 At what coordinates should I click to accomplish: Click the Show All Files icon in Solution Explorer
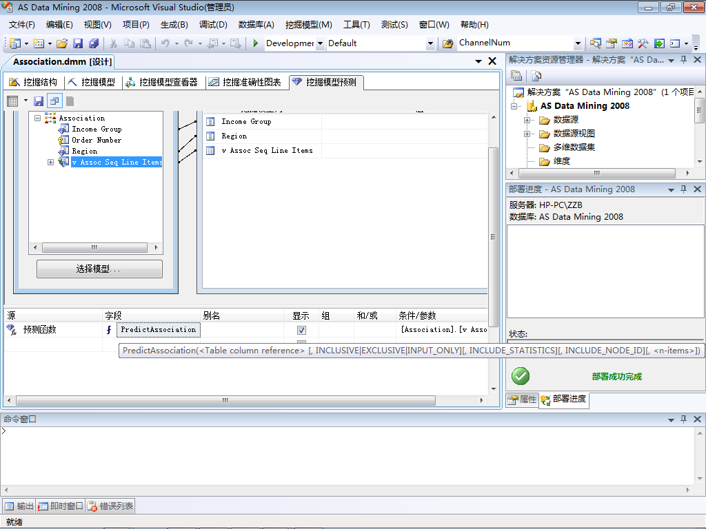coord(536,76)
